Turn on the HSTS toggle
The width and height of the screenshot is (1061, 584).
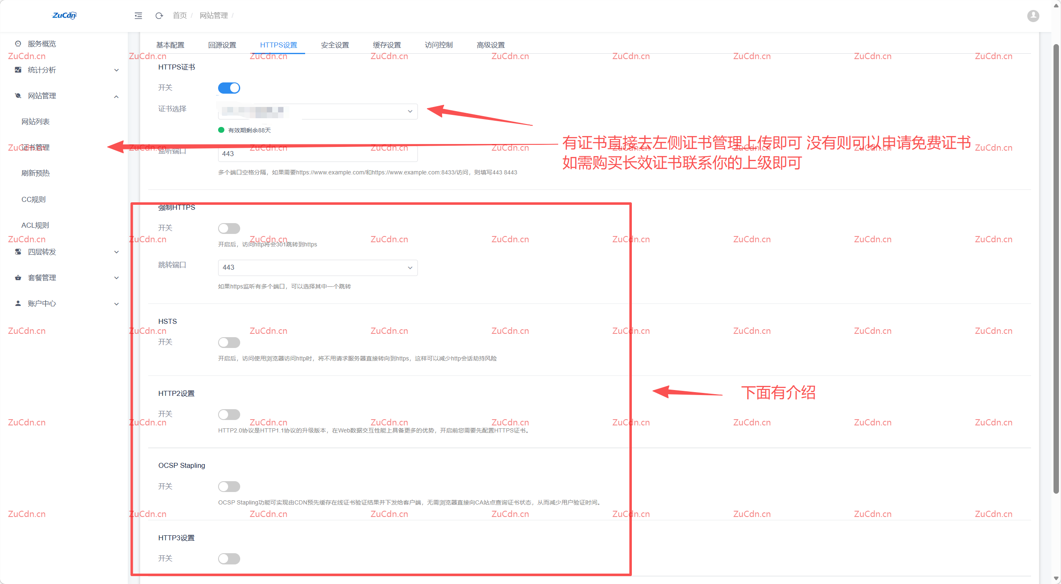pos(229,342)
